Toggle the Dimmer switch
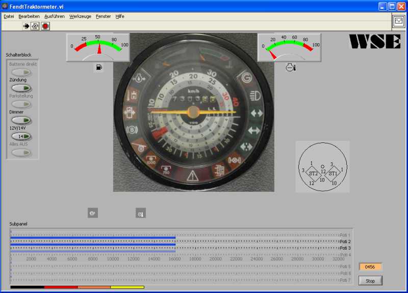The width and height of the screenshot is (408, 293). pyautogui.click(x=21, y=120)
